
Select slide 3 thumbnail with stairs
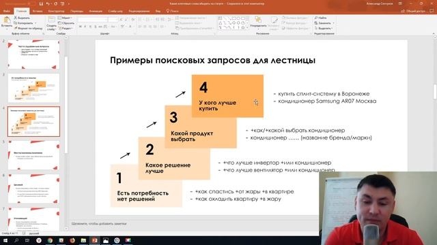point(33,88)
